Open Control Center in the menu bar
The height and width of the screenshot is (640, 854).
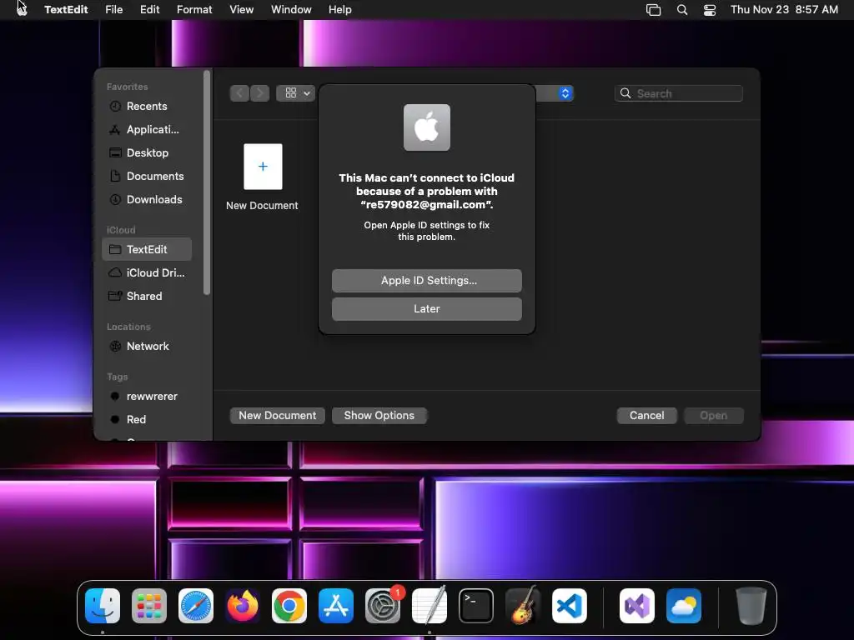coord(710,10)
